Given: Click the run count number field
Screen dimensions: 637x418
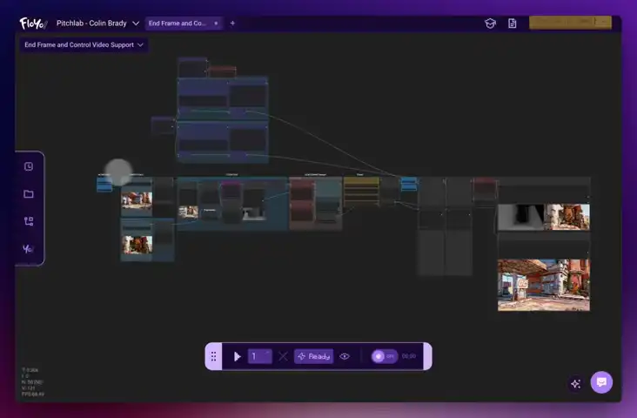Looking at the screenshot, I should [259, 356].
